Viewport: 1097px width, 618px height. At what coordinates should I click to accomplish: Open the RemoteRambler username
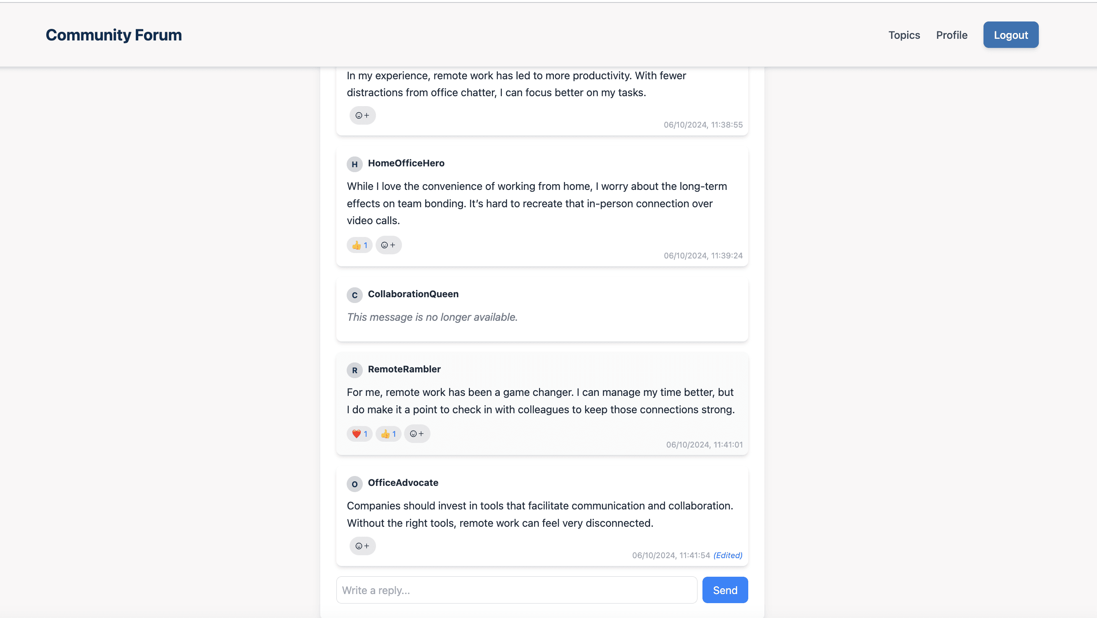404,369
